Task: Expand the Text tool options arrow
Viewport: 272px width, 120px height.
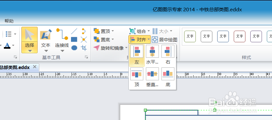Action: (x=46, y=51)
